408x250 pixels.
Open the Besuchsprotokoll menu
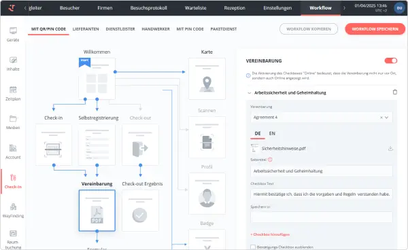(x=148, y=8)
